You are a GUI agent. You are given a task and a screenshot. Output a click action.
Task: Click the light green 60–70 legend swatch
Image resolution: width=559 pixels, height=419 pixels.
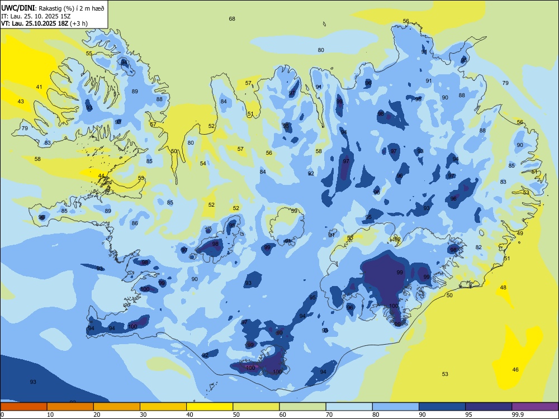coord(302,407)
